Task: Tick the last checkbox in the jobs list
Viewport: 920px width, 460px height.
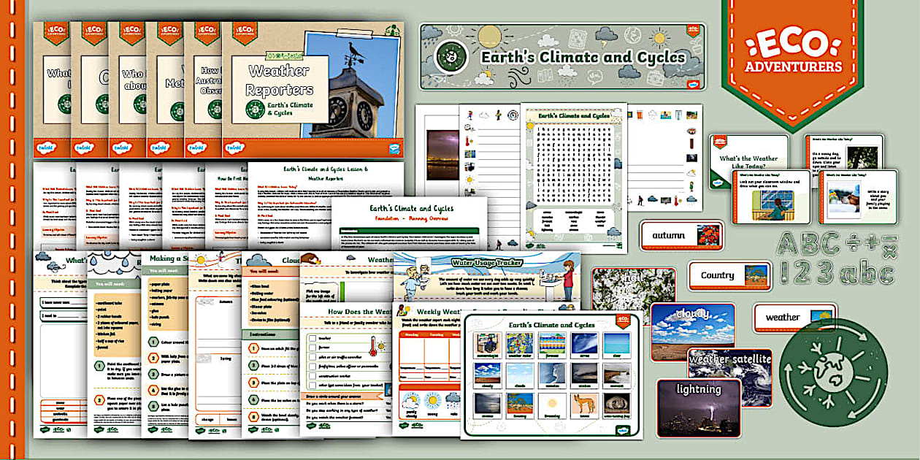Action: click(312, 384)
